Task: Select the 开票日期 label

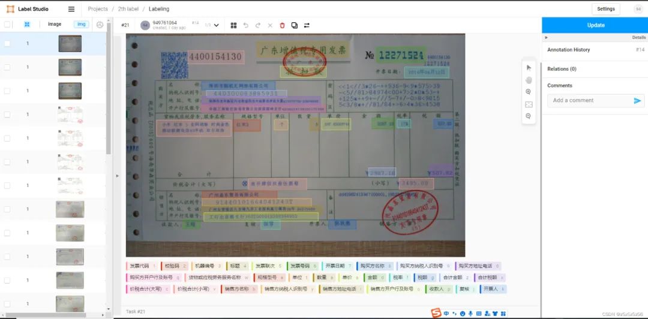Action: click(x=337, y=266)
